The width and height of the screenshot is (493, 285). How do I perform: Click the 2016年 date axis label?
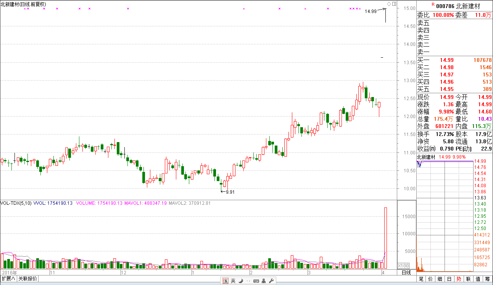pyautogui.click(x=10, y=273)
